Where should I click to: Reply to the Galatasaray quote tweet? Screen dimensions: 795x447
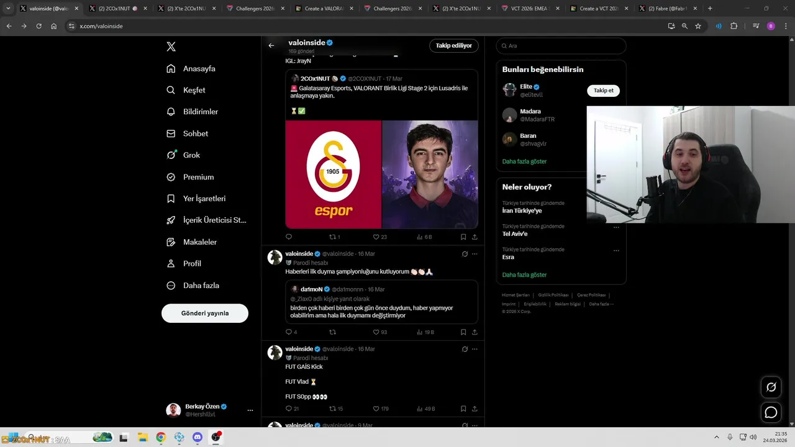[289, 237]
